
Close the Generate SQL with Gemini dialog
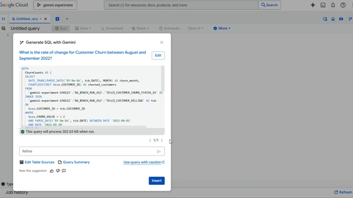[x=162, y=42]
